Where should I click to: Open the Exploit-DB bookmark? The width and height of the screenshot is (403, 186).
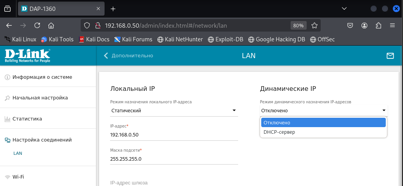click(226, 39)
